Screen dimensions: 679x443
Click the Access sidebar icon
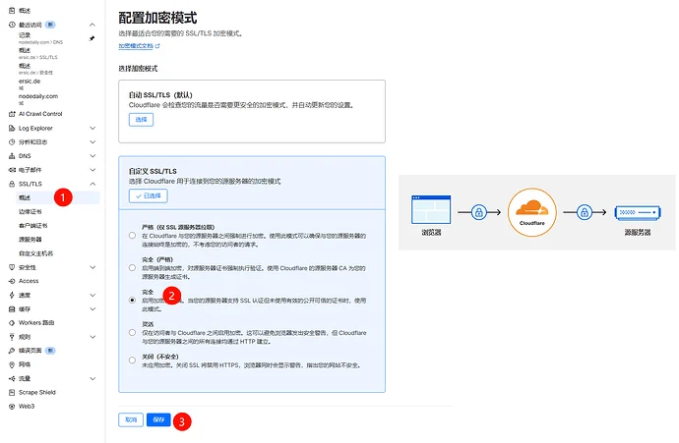[x=10, y=281]
